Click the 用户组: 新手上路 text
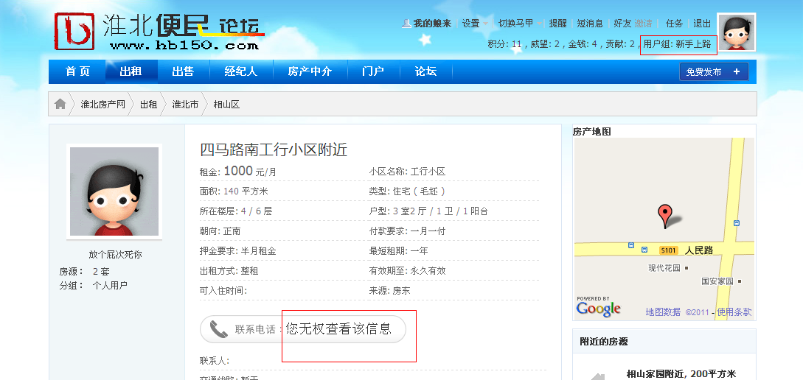Screen dimensions: 803x380 click(x=677, y=44)
